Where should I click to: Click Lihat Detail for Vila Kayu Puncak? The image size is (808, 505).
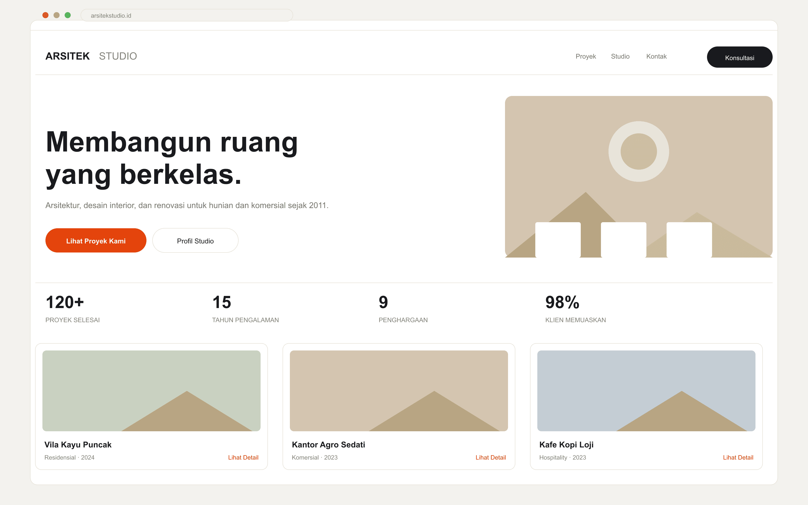coord(243,458)
